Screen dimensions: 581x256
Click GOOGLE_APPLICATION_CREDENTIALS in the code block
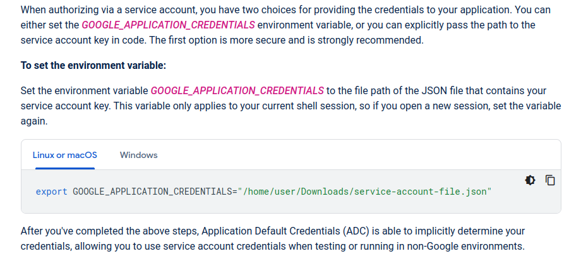coord(153,191)
